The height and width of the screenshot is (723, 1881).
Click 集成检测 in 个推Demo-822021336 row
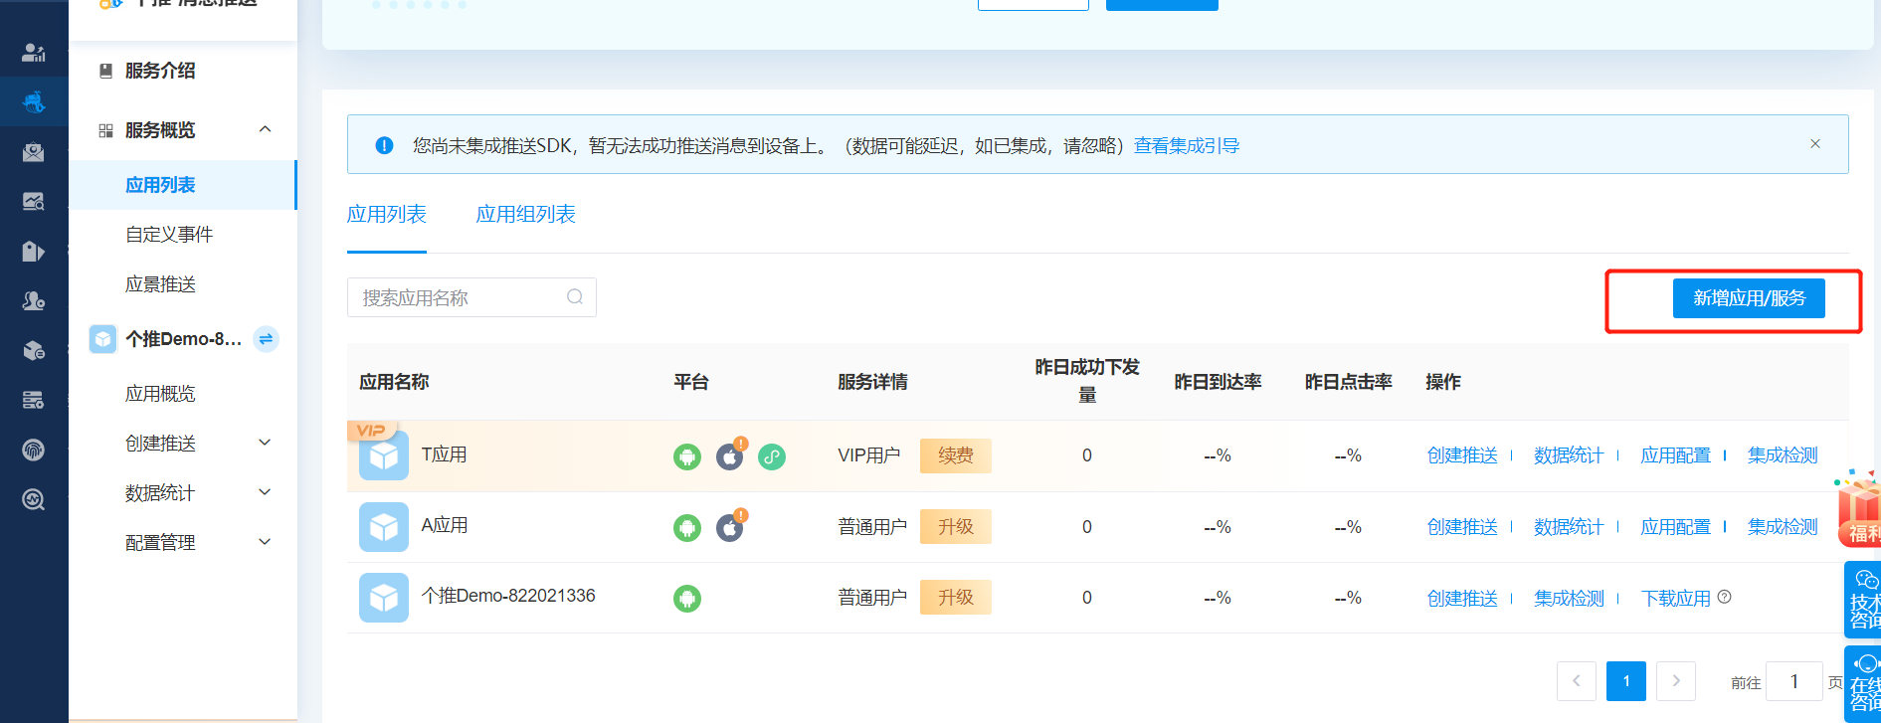click(x=1569, y=599)
